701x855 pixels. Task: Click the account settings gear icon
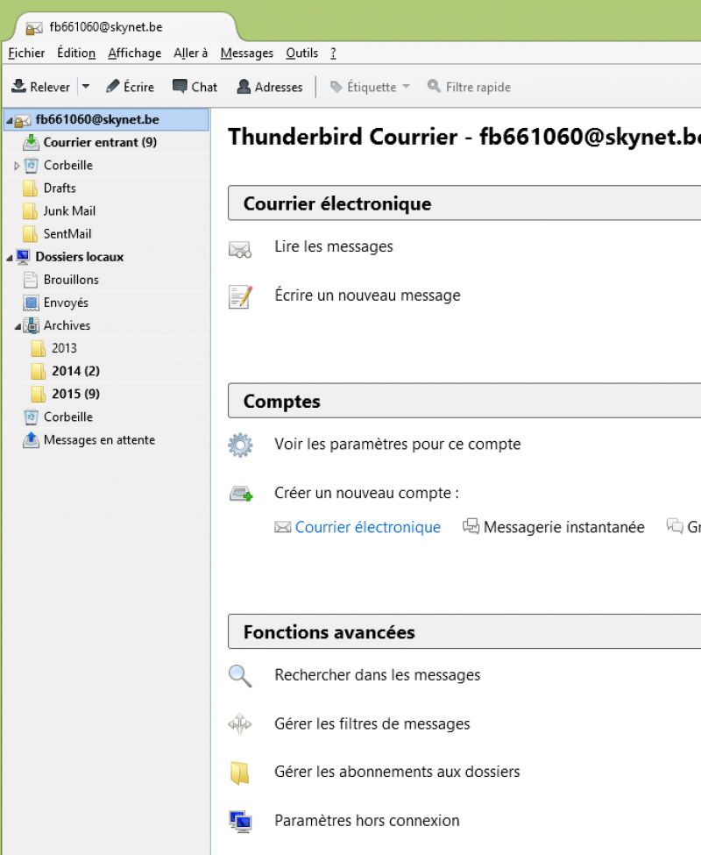tap(240, 445)
